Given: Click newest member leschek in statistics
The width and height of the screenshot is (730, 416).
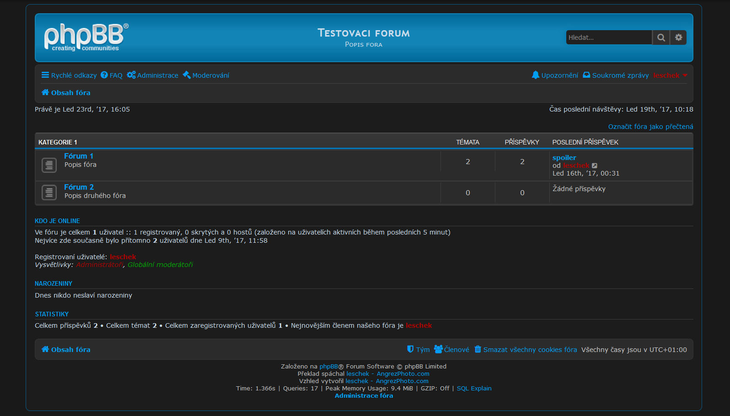Looking at the screenshot, I should (419, 325).
